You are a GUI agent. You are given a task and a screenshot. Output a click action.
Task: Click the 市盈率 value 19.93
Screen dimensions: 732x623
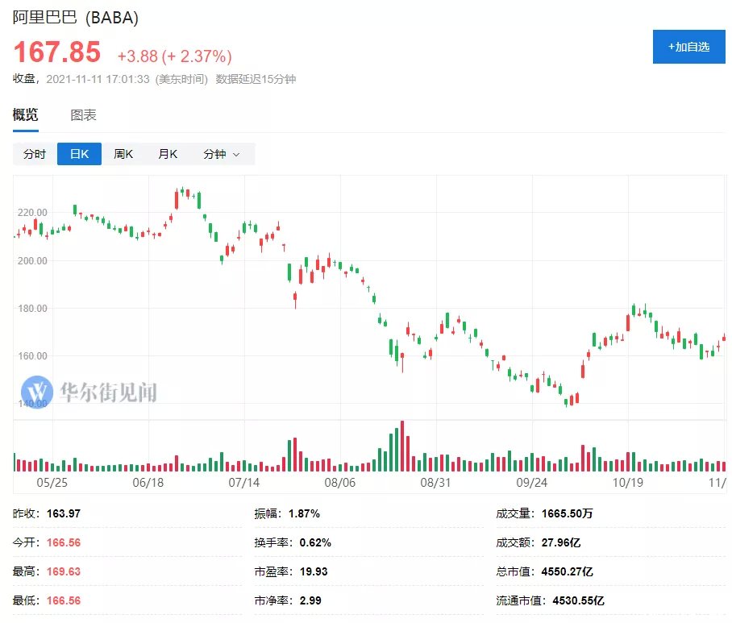pyautogui.click(x=314, y=571)
